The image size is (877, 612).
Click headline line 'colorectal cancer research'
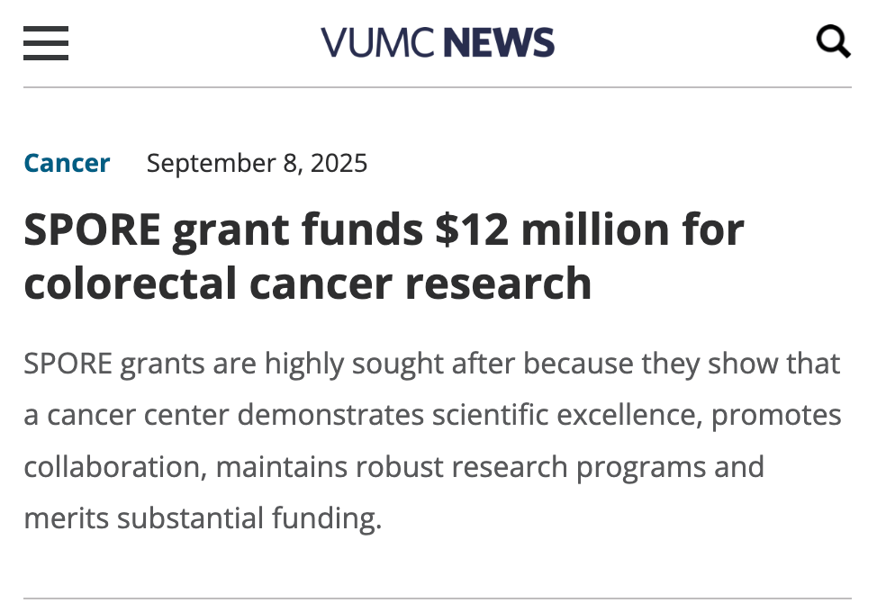(307, 283)
